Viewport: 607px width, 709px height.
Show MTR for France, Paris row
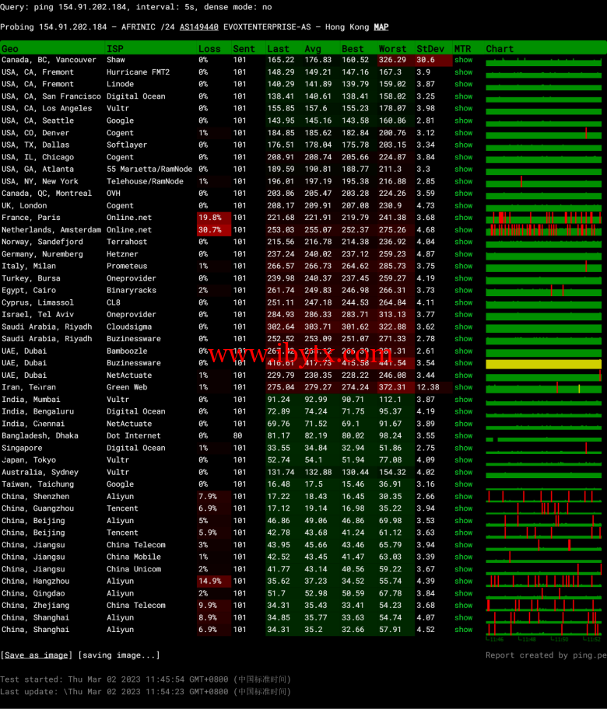pos(463,218)
